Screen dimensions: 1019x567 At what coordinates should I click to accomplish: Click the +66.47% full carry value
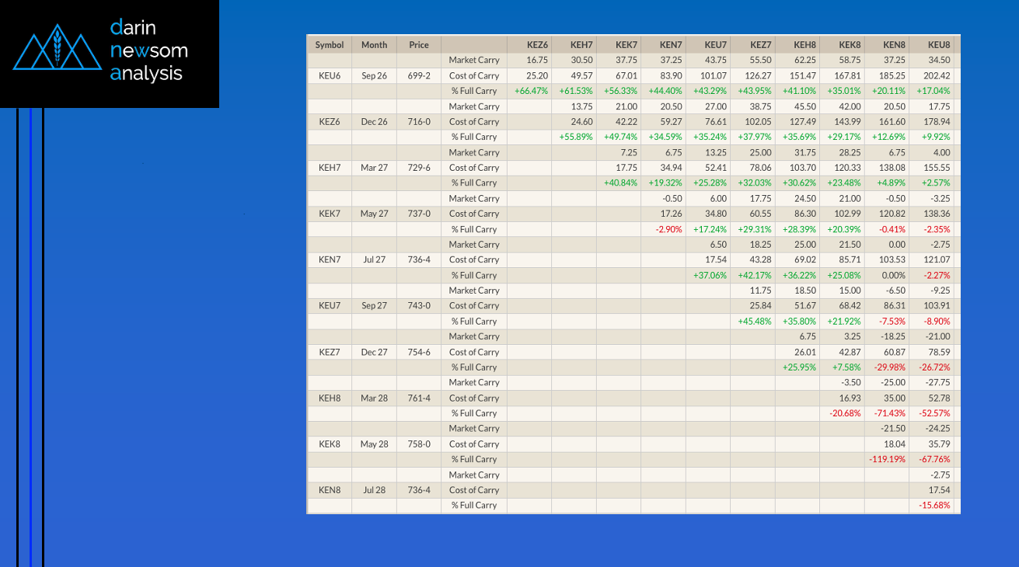[532, 91]
